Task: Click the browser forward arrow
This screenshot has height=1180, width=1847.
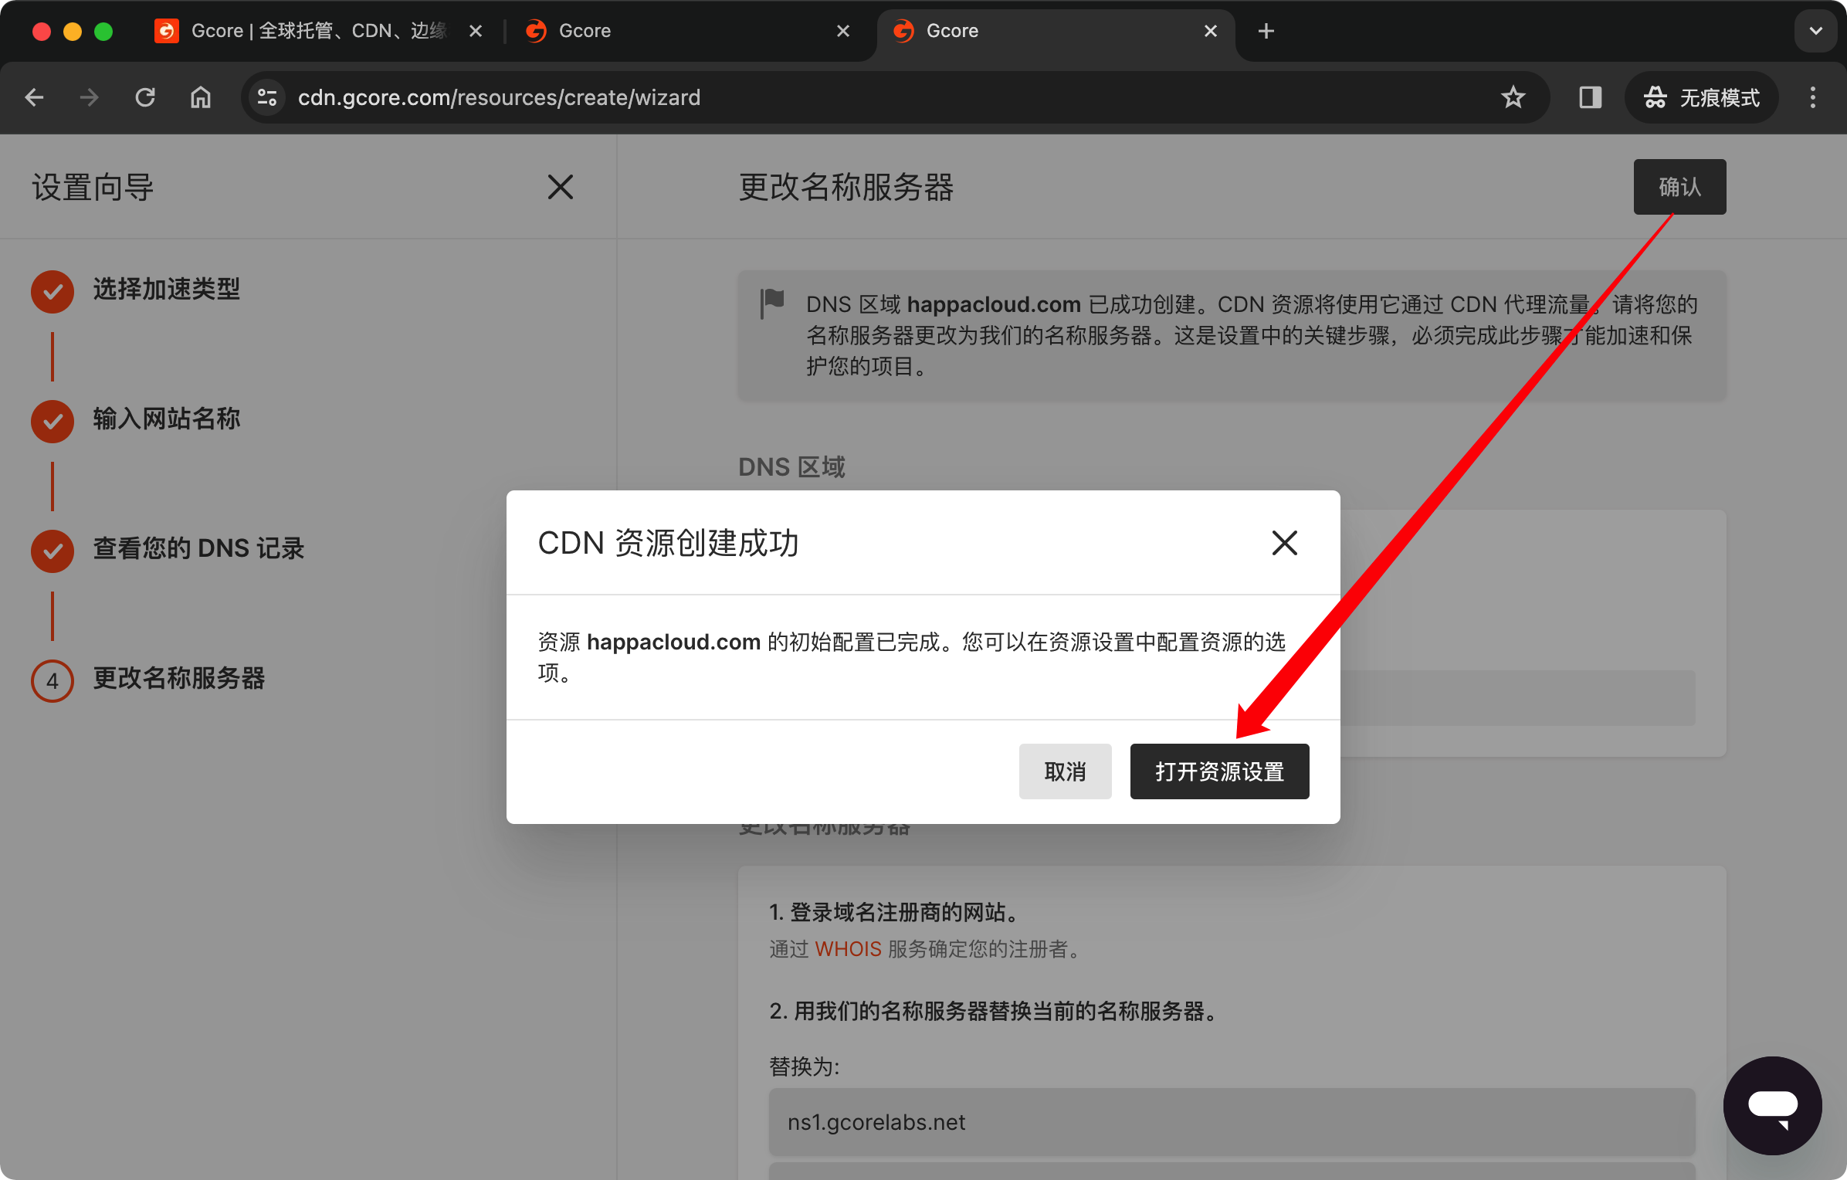Action: (x=90, y=97)
